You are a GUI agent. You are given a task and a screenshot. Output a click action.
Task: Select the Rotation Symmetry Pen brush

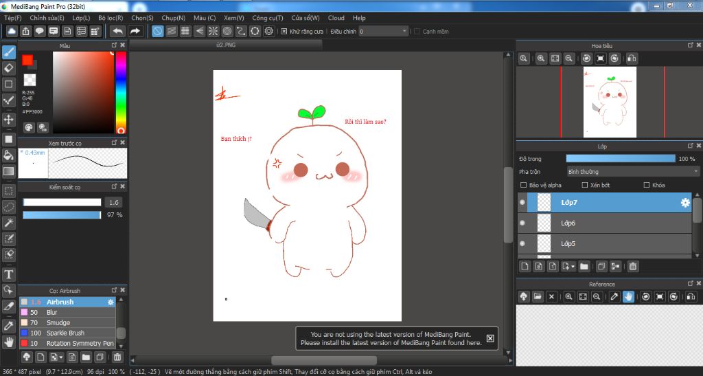tap(67, 343)
